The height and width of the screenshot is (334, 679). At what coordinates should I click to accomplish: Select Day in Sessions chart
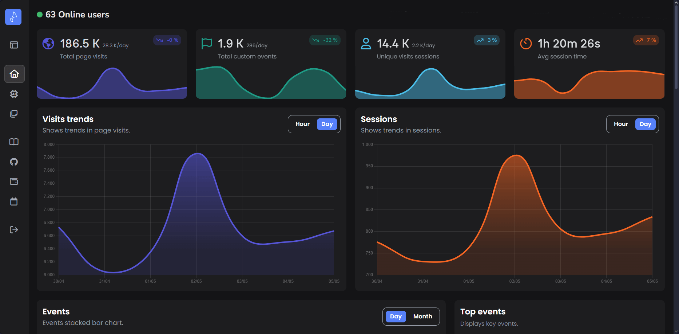(x=645, y=124)
